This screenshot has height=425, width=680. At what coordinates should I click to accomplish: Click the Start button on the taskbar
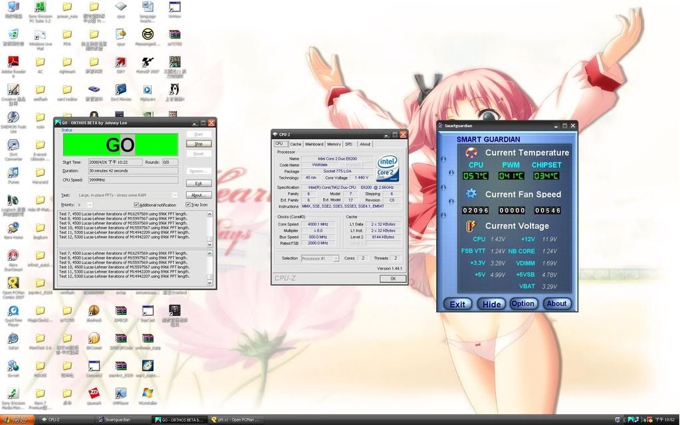17,420
